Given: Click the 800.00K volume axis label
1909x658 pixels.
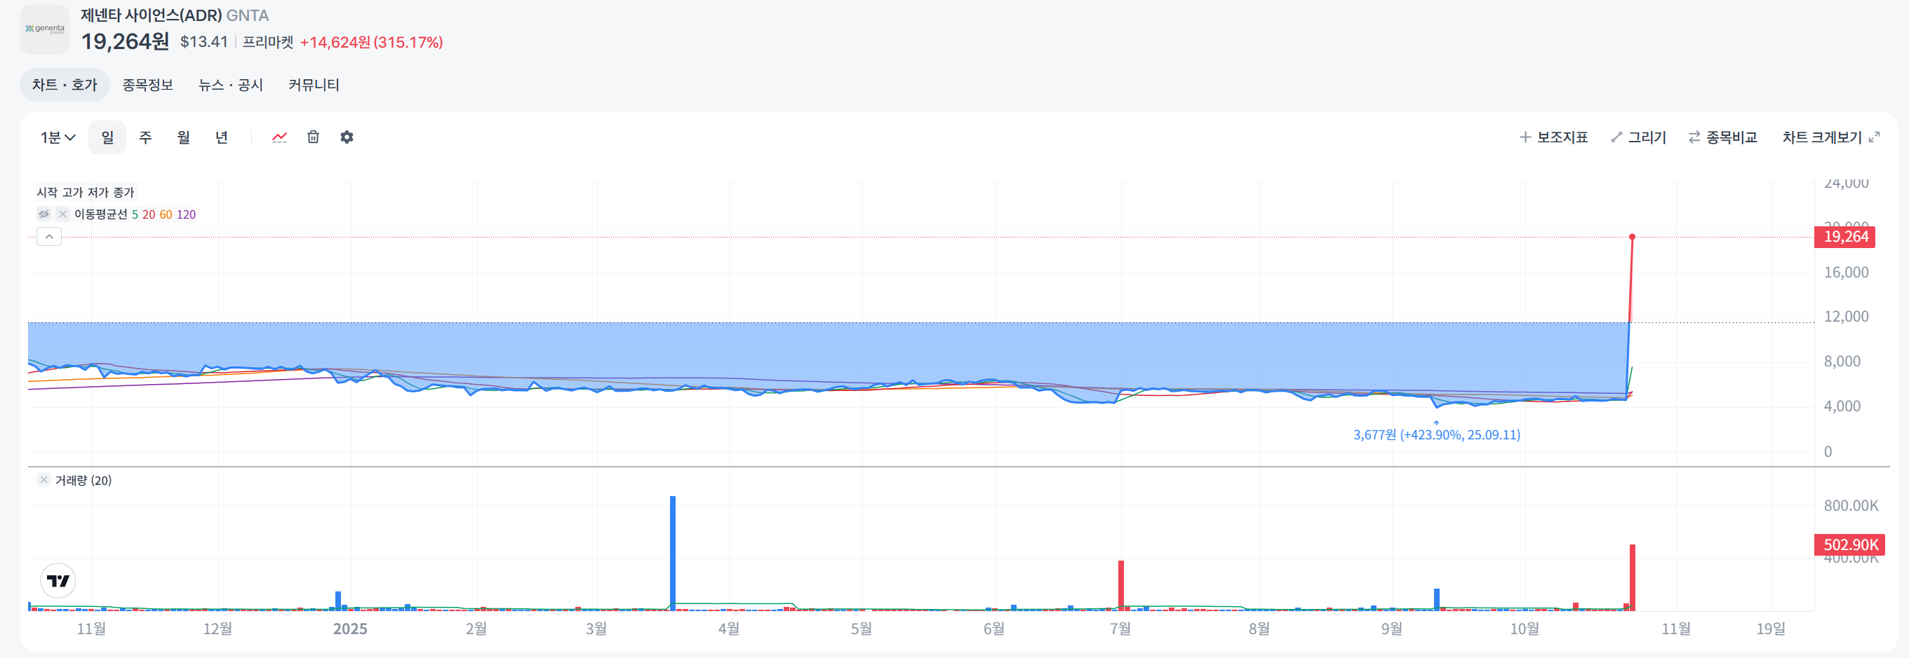Looking at the screenshot, I should tap(1851, 506).
